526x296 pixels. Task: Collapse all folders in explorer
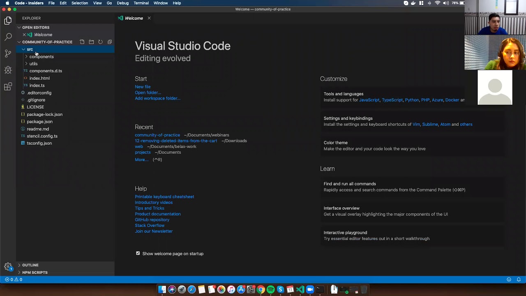tap(110, 42)
